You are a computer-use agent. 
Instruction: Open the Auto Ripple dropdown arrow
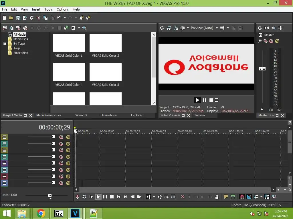[261, 197]
